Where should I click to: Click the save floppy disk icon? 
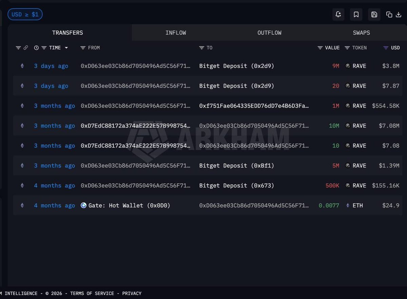pos(374,15)
